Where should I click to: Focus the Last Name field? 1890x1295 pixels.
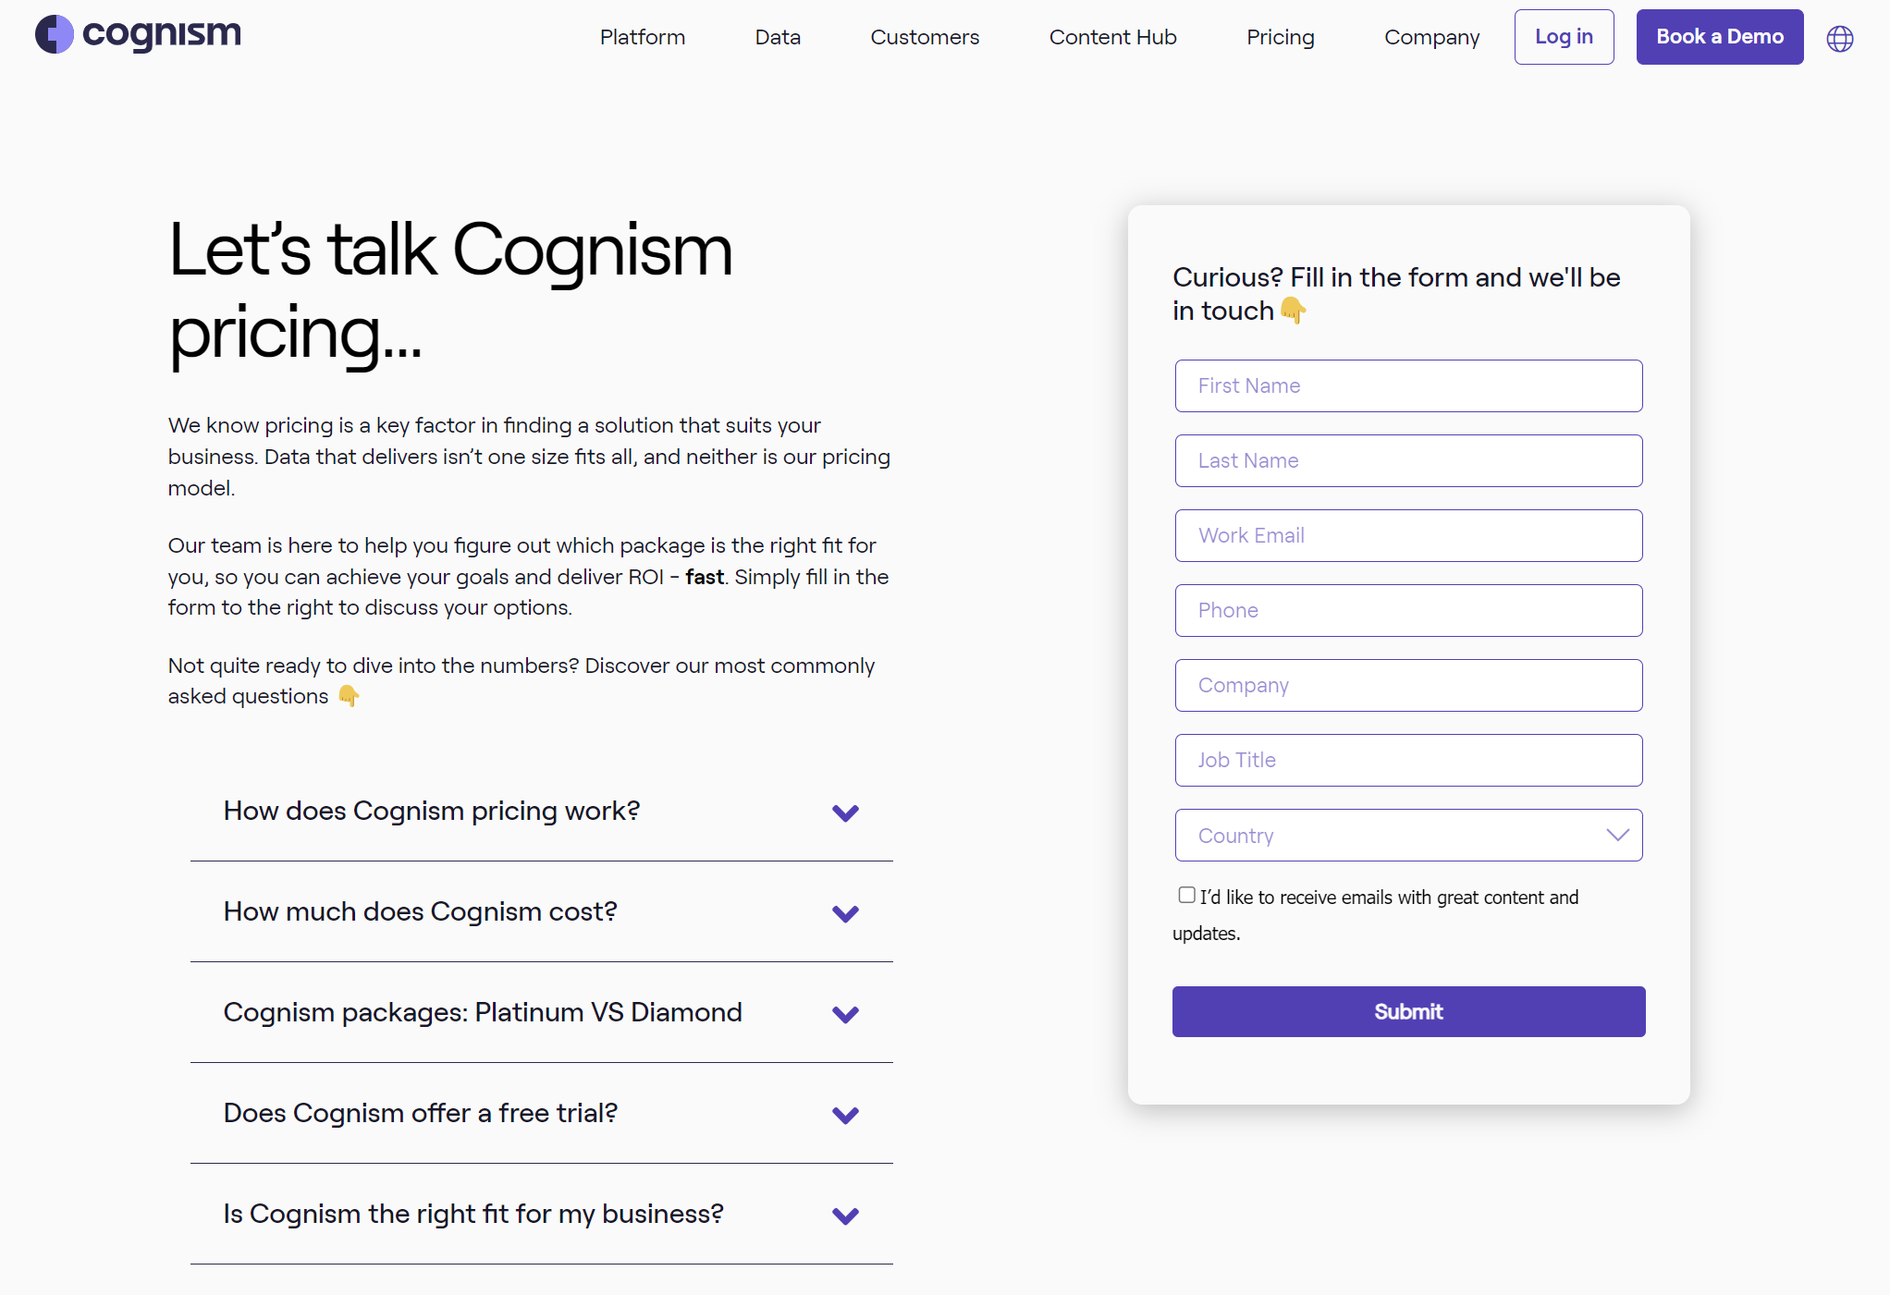[x=1408, y=461]
